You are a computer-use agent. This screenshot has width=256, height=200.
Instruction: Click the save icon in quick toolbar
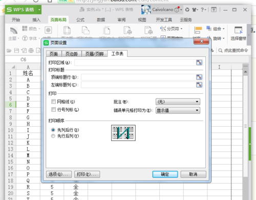click(16, 50)
